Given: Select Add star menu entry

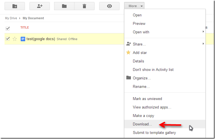Looking at the screenshot, I should click(165, 53).
